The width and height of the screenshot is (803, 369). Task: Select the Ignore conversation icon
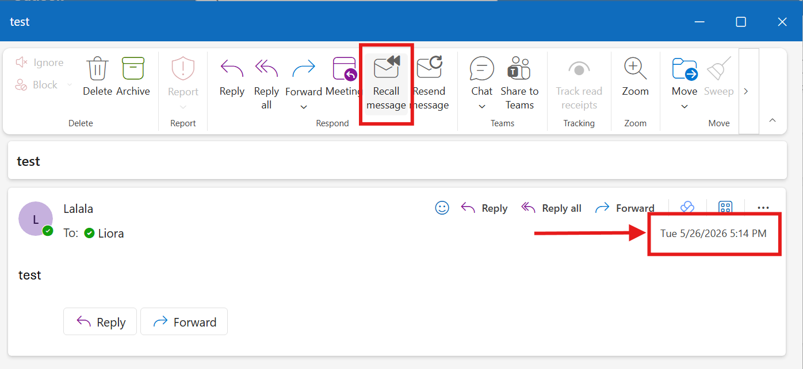(x=22, y=63)
